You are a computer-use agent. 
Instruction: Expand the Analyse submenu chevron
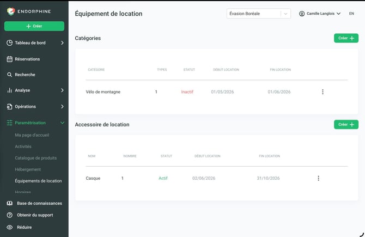[x=62, y=90]
